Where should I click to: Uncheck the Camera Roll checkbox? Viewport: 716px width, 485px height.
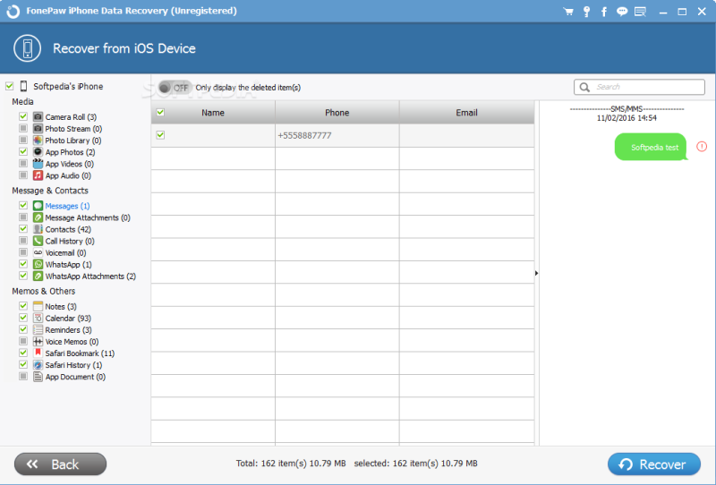click(x=23, y=116)
